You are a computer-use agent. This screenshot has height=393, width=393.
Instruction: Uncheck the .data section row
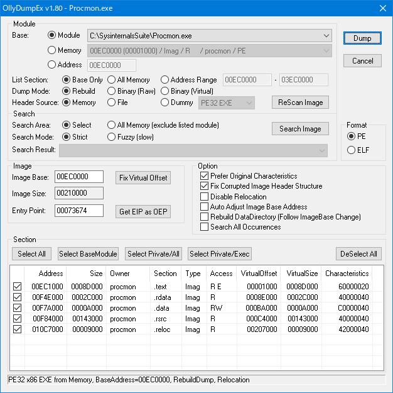[18, 308]
